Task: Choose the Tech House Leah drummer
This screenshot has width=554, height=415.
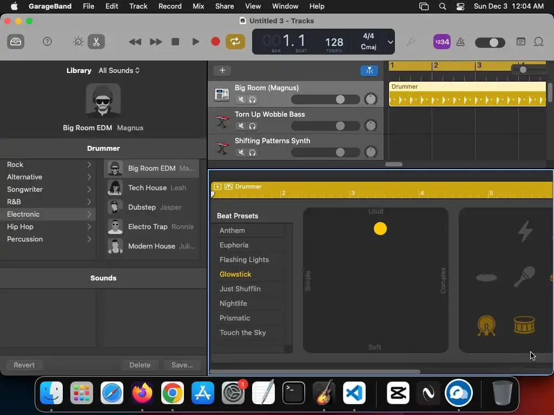Action: pyautogui.click(x=152, y=188)
